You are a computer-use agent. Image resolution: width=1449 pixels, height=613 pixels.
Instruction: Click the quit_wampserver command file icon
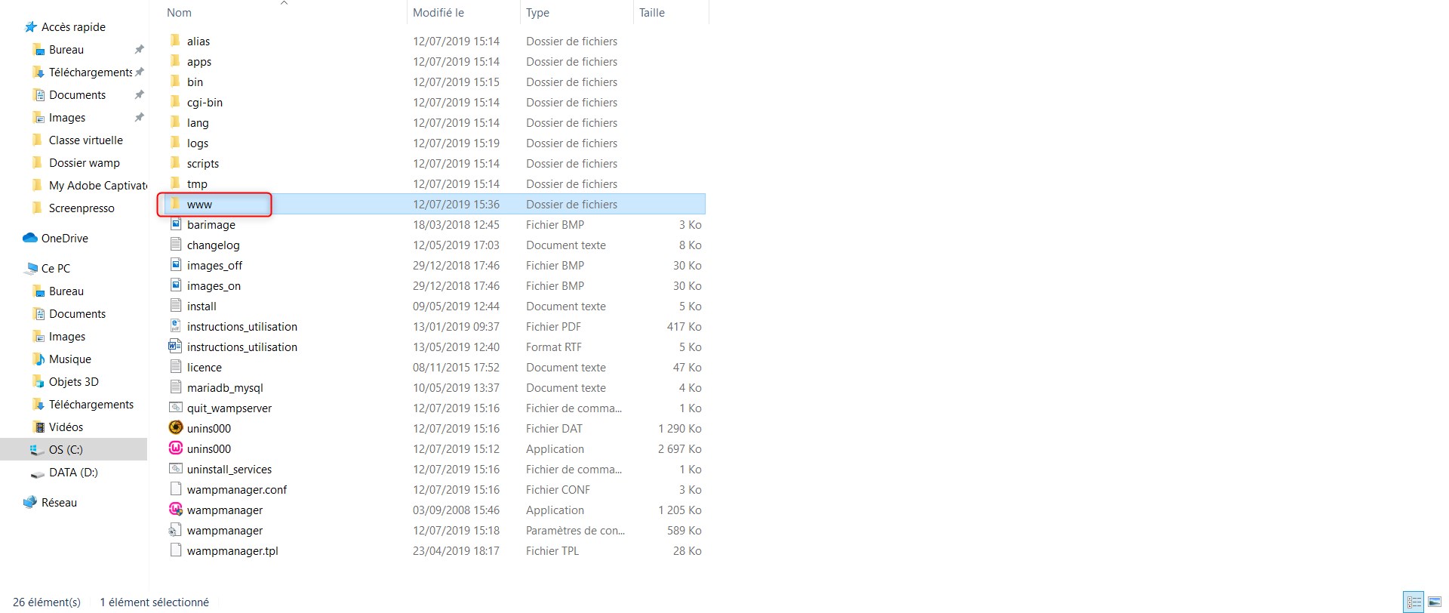click(175, 408)
